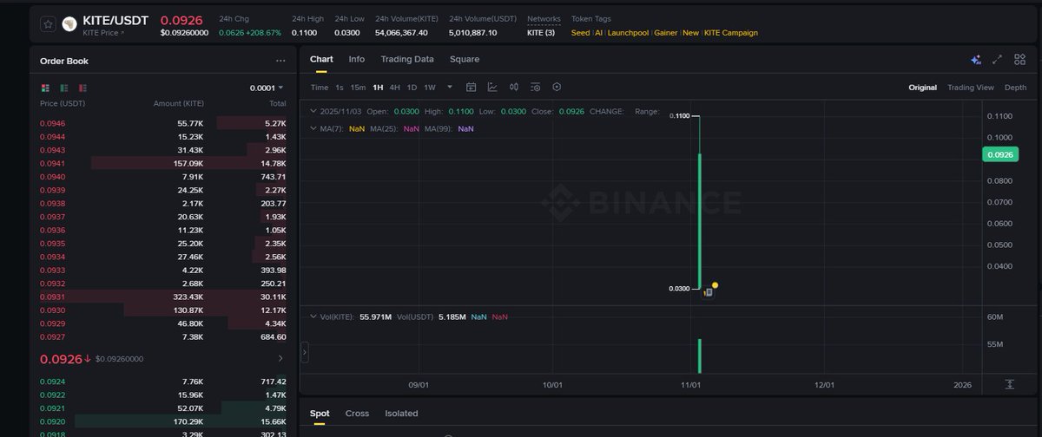Click the green 0.0926 price label on axis
1042x437 pixels.
pos(999,154)
